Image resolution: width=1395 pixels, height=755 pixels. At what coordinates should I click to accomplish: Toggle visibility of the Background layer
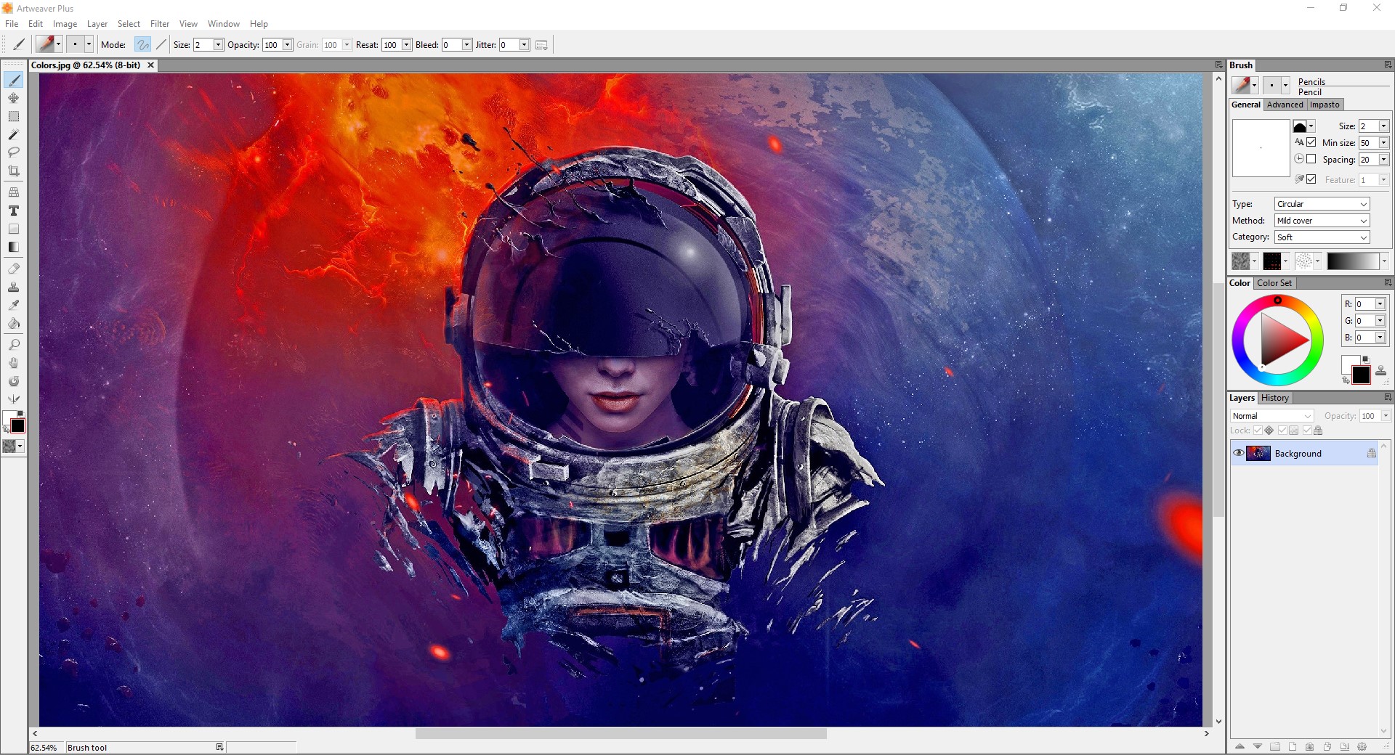tap(1237, 453)
